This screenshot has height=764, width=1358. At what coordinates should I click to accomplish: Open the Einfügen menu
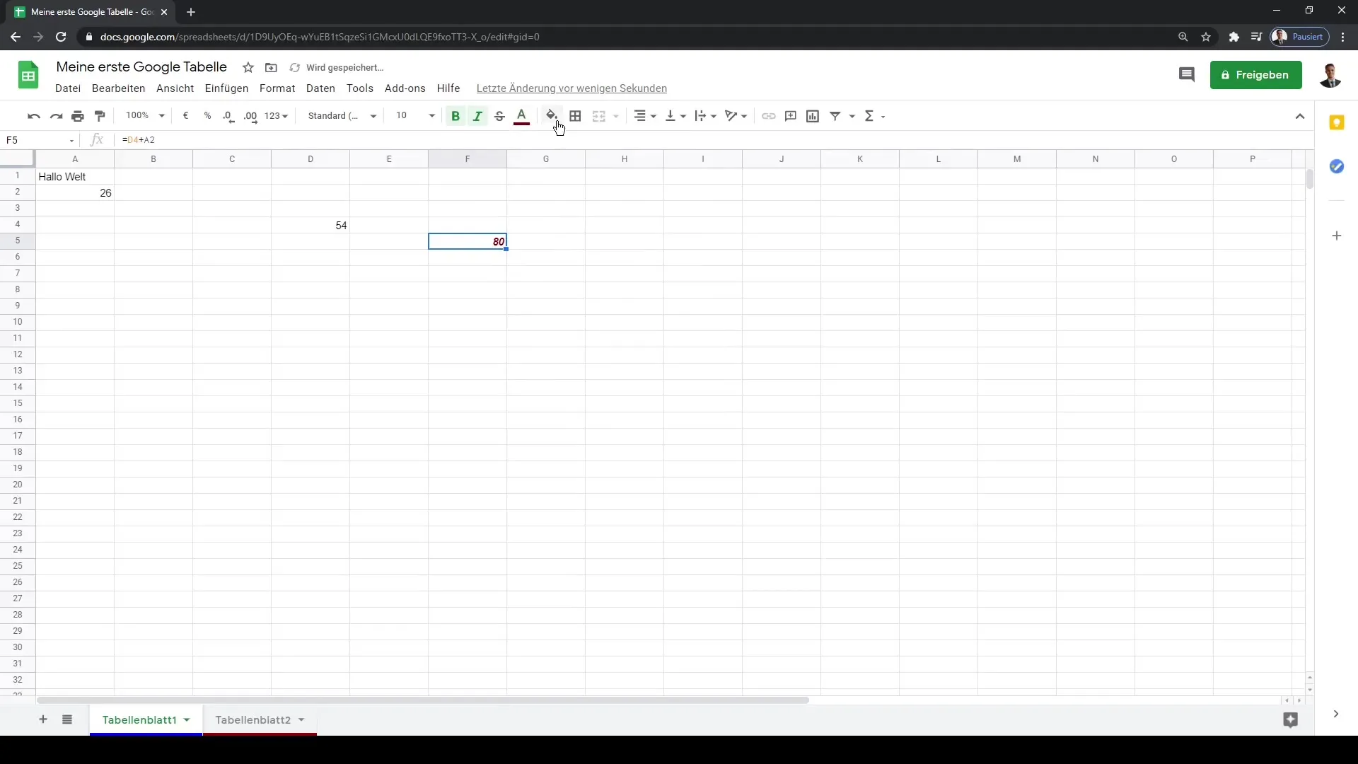tap(226, 88)
